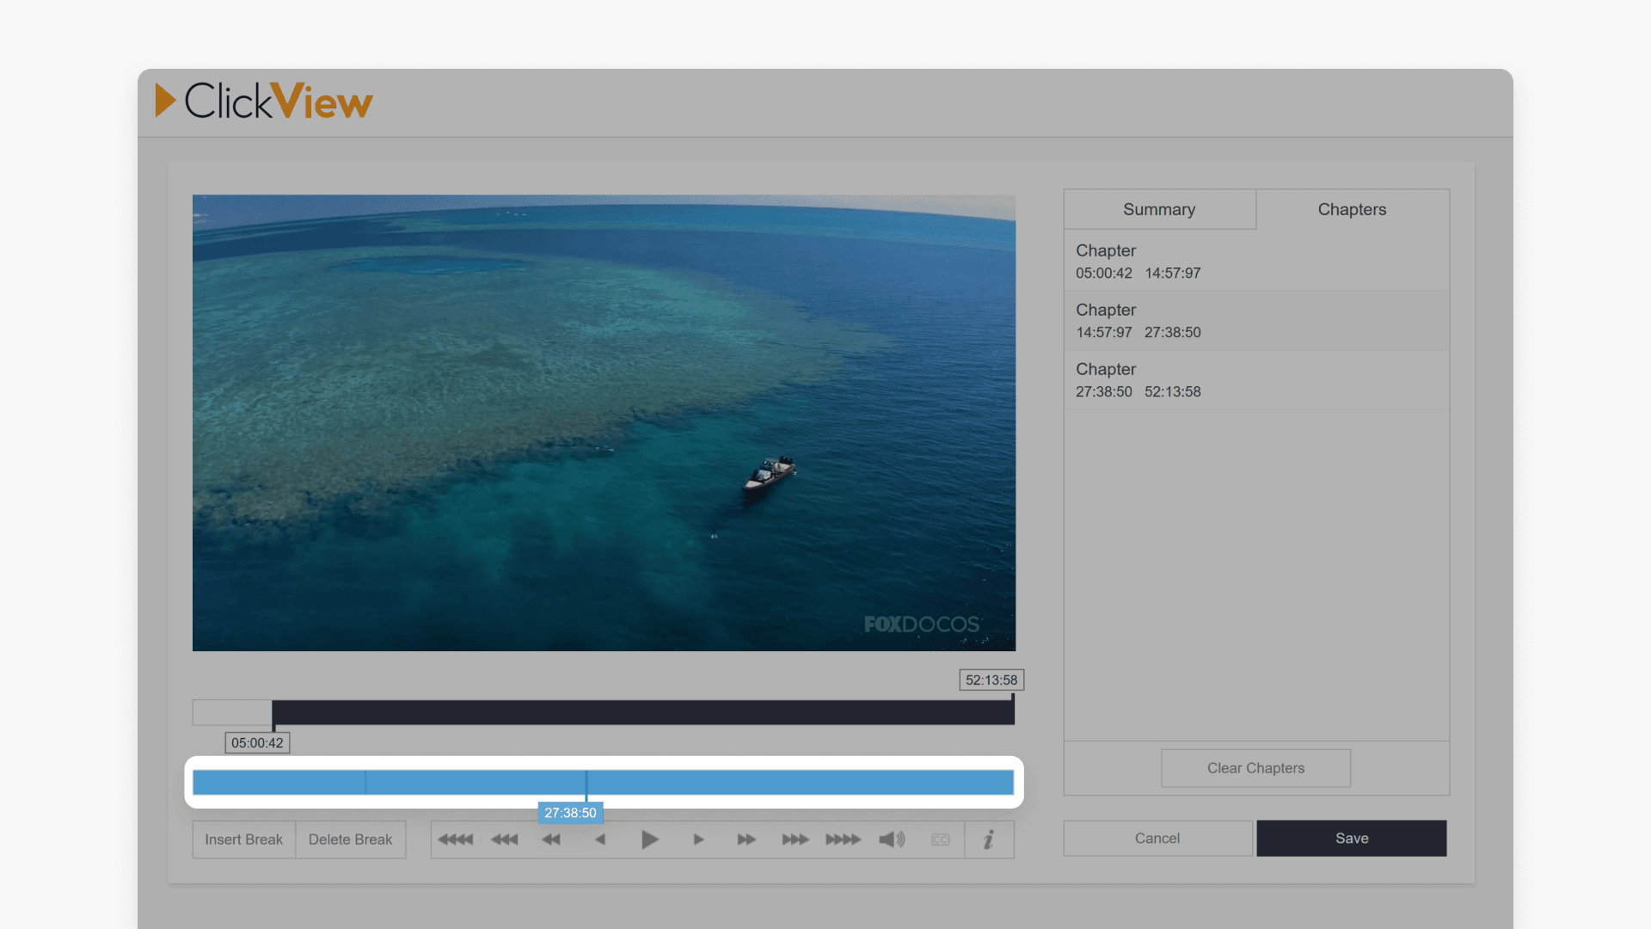Step back with single left arrow
This screenshot has width=1651, height=929.
[600, 840]
